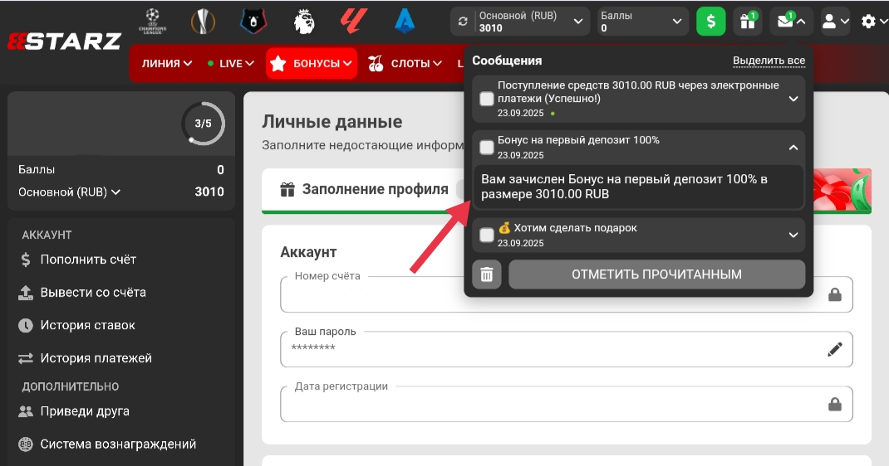
Task: Click the Champions League logo
Action: [x=151, y=21]
